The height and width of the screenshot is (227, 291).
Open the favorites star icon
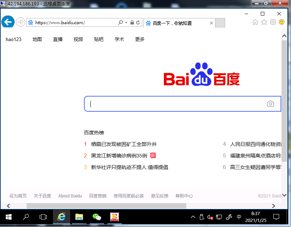point(264,22)
